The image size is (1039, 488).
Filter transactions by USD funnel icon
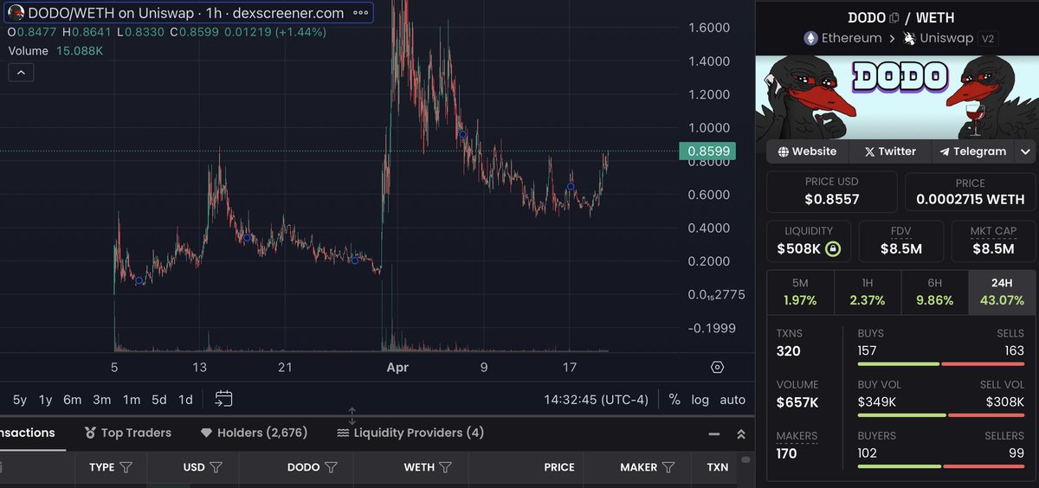click(x=216, y=467)
